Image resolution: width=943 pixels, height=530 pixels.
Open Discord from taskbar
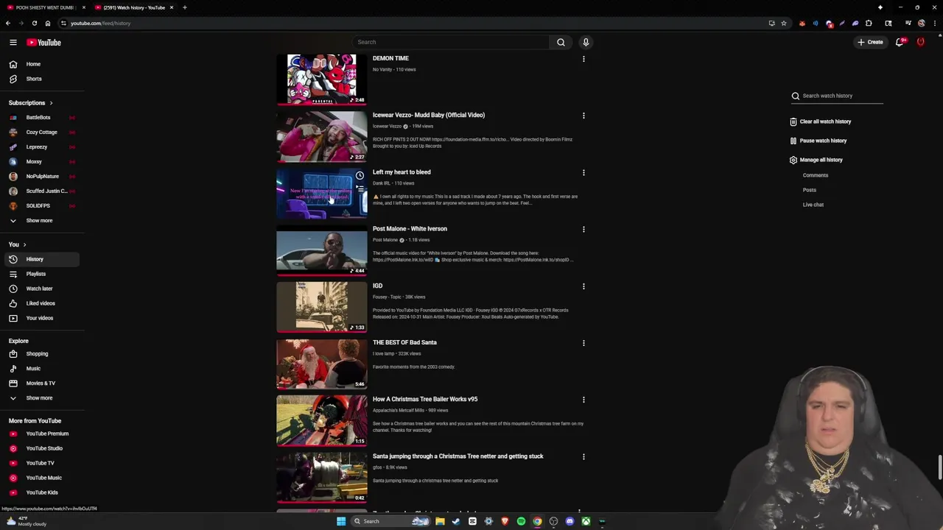569,521
